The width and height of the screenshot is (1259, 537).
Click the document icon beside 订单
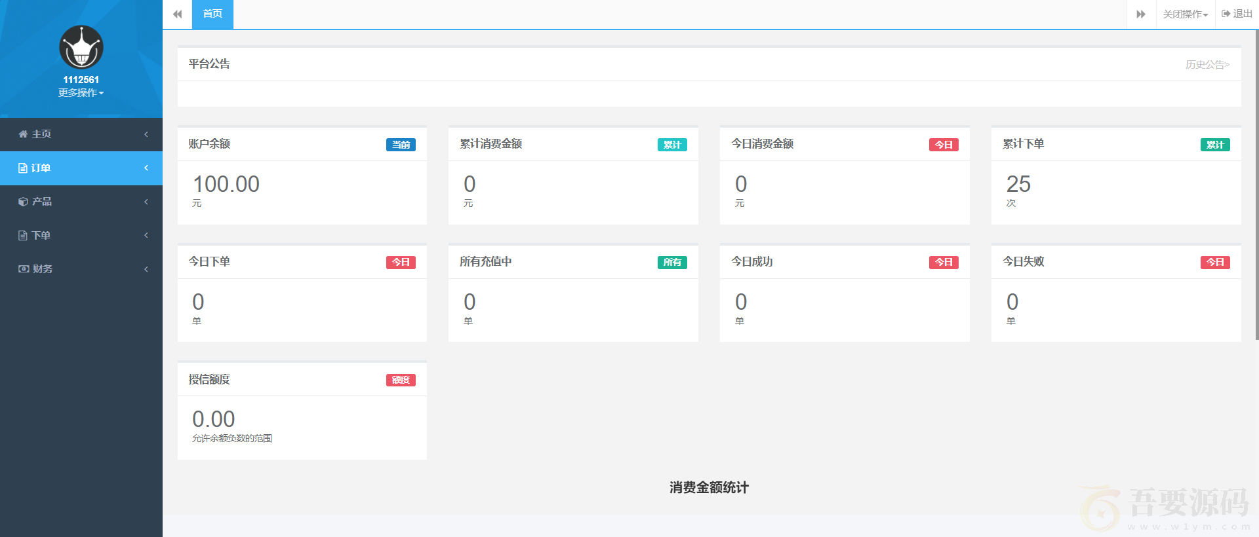(23, 168)
